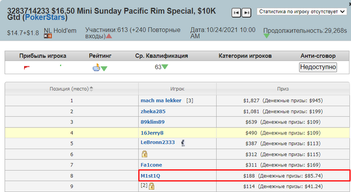Image resolution: width=351 pixels, height=192 pixels.
Task: Click the Недоступно button
Action: 318,67
